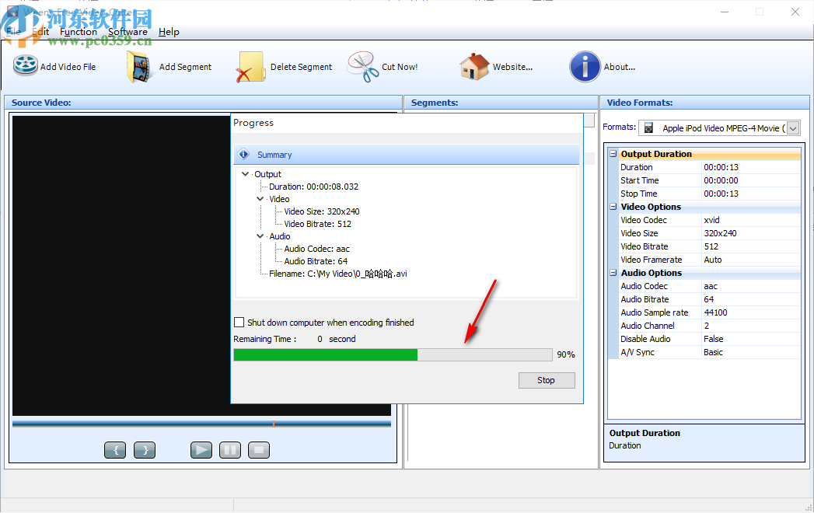
Task: Set segment end with right brace button
Action: click(x=145, y=450)
